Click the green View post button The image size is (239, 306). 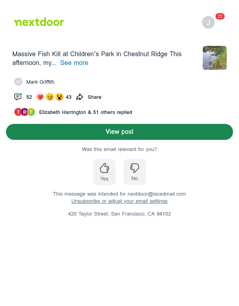[119, 132]
